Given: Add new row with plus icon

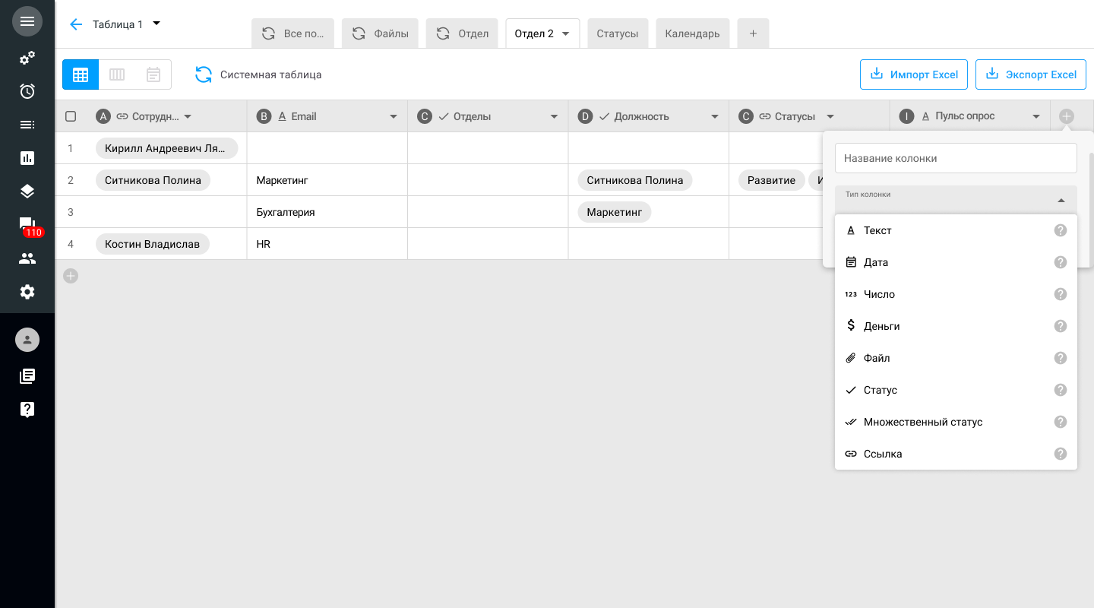Looking at the screenshot, I should (x=71, y=276).
